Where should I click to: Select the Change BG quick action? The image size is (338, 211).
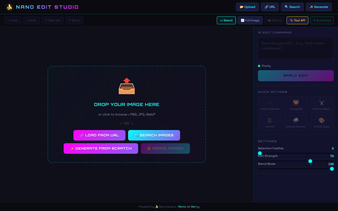[x=296, y=105]
